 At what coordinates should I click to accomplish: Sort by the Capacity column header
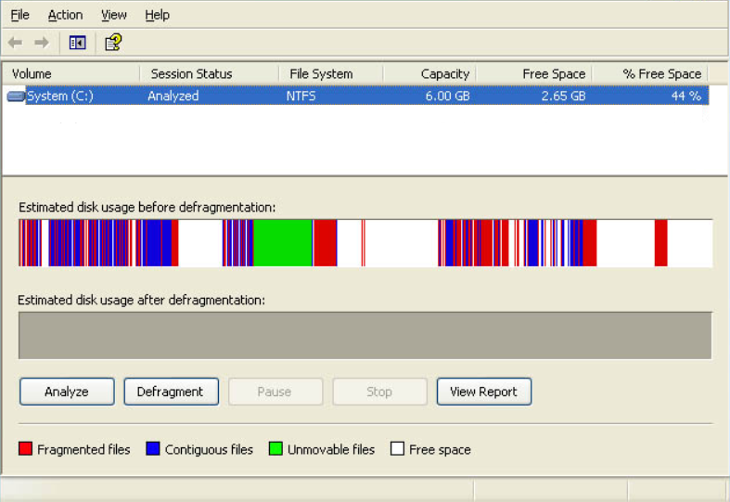(429, 74)
